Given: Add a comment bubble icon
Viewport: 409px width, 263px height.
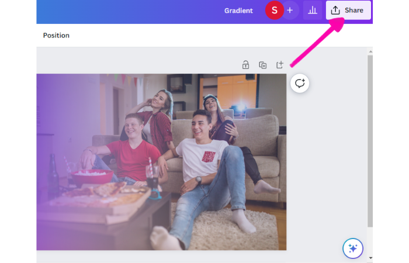Looking at the screenshot, I should [300, 83].
